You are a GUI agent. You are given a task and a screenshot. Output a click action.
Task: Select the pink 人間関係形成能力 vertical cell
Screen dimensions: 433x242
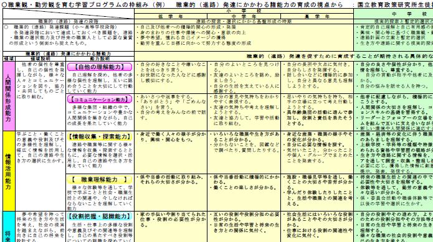[9, 96]
